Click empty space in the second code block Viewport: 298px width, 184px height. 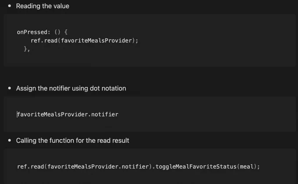(x=209, y=114)
